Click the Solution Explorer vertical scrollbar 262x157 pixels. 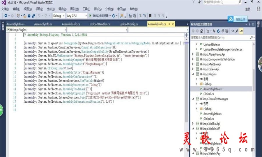(x=254, y=80)
